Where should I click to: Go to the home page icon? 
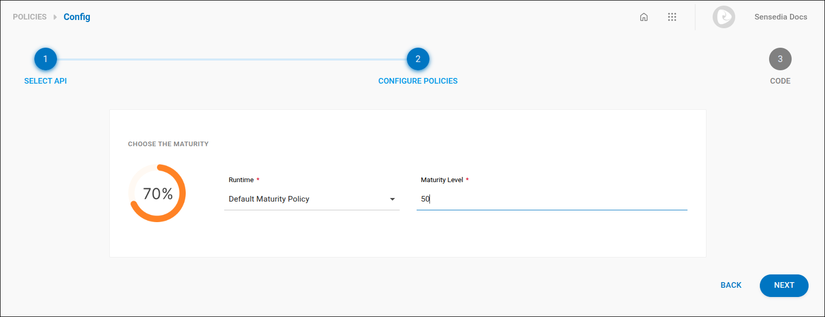point(643,17)
